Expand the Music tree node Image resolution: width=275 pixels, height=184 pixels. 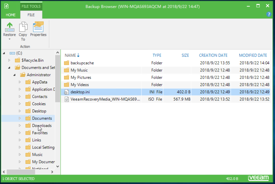pos(20,154)
